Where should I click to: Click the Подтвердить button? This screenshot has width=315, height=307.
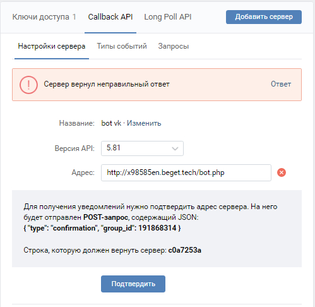(133, 284)
